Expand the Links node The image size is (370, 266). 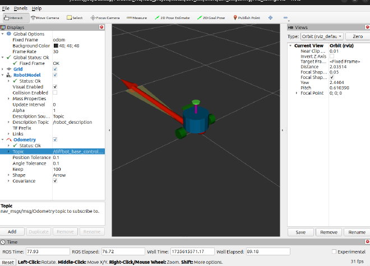point(9,134)
